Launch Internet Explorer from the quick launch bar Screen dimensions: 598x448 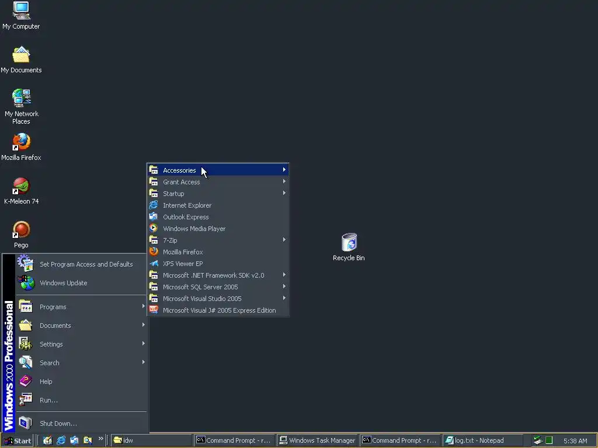tap(61, 440)
